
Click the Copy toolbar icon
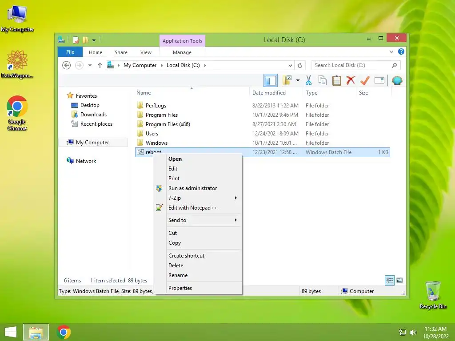pos(323,81)
